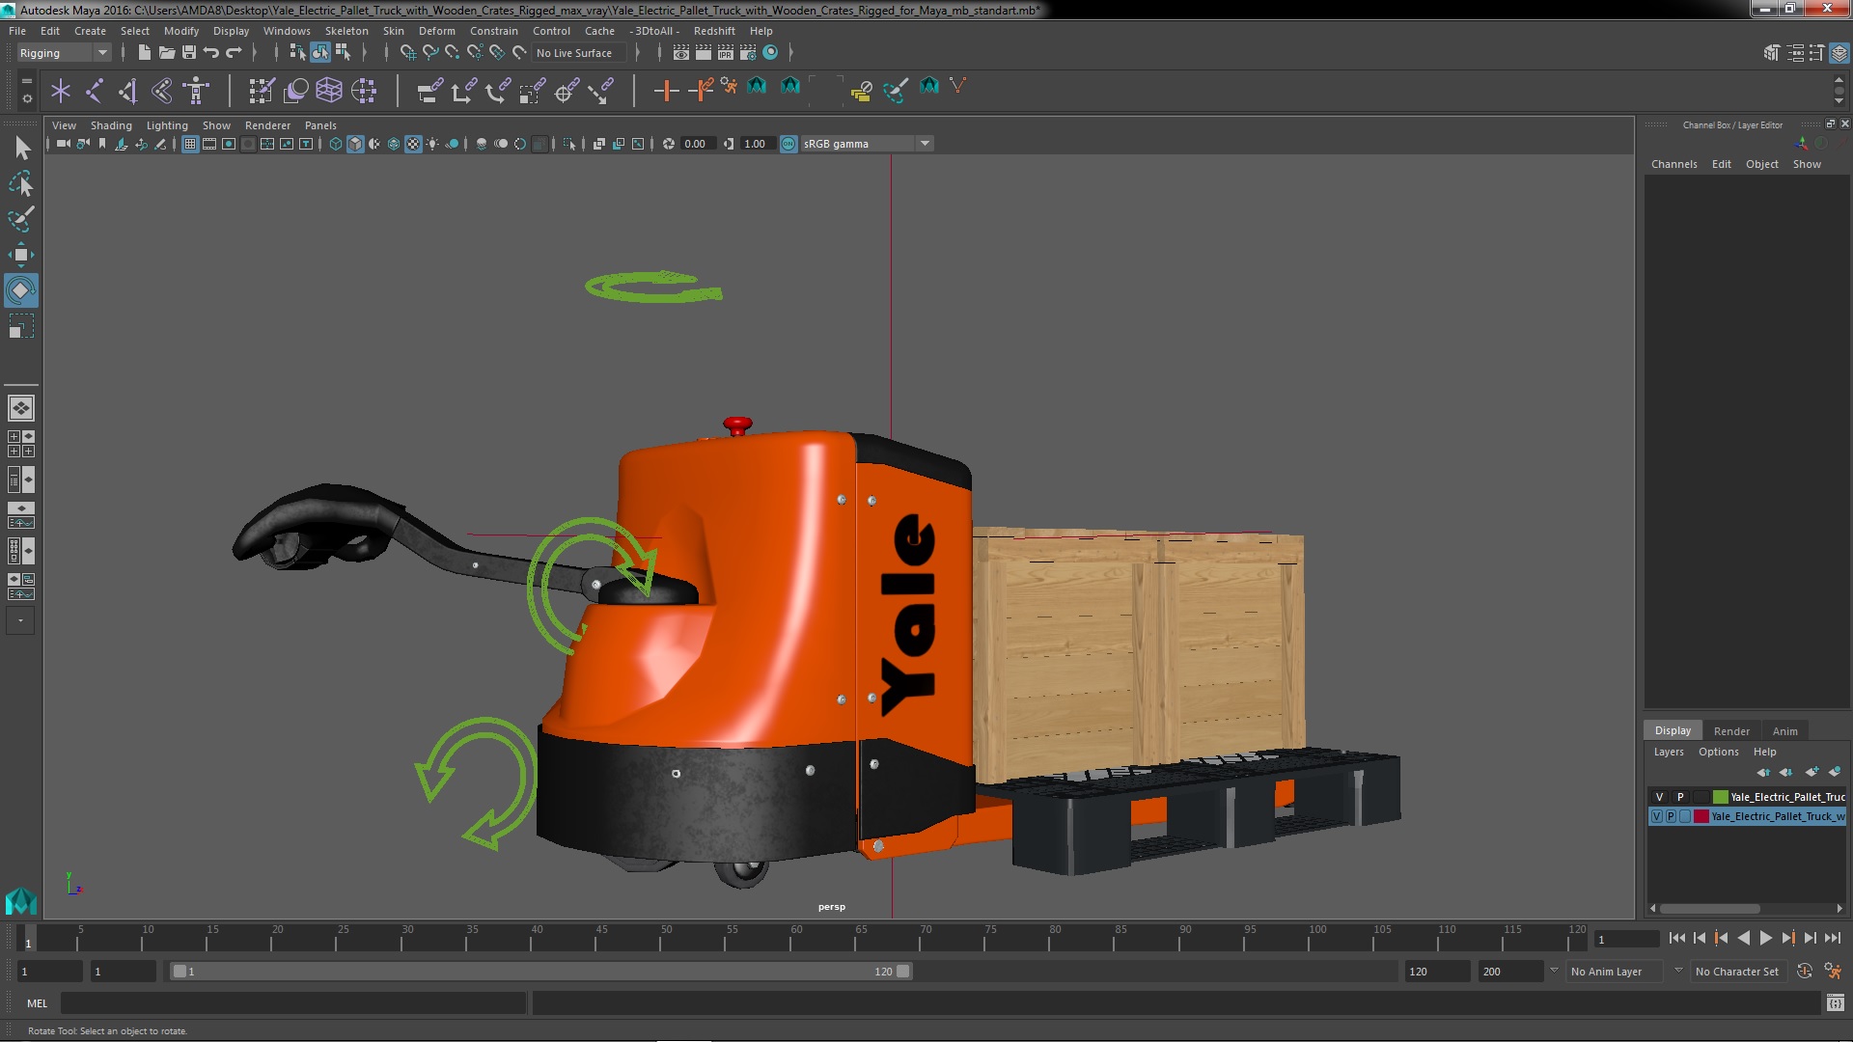Screen dimensions: 1853x1042
Task: Open the Deform menu
Action: click(x=436, y=31)
